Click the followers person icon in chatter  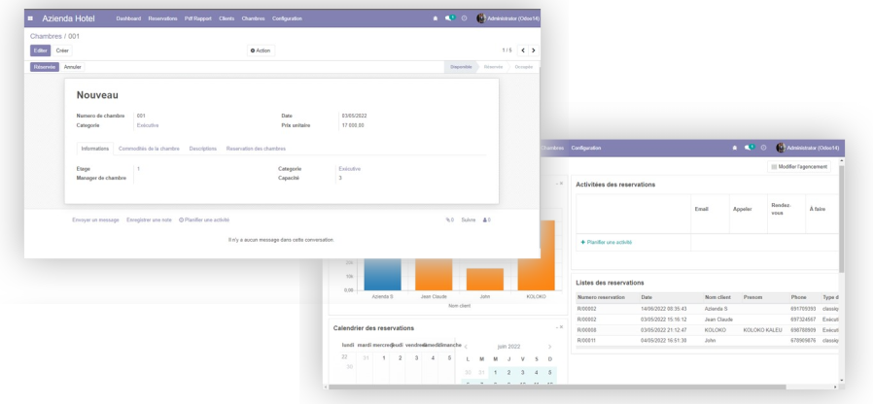click(486, 219)
